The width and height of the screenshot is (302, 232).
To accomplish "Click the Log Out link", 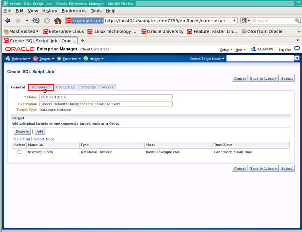I will click(285, 50).
